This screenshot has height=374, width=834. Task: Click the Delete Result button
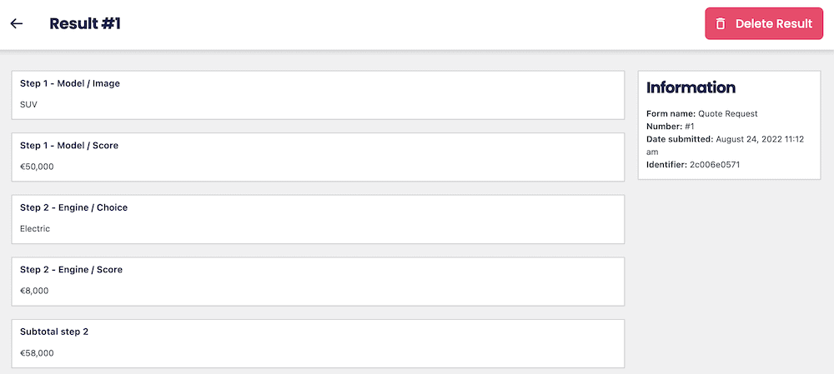tap(764, 23)
